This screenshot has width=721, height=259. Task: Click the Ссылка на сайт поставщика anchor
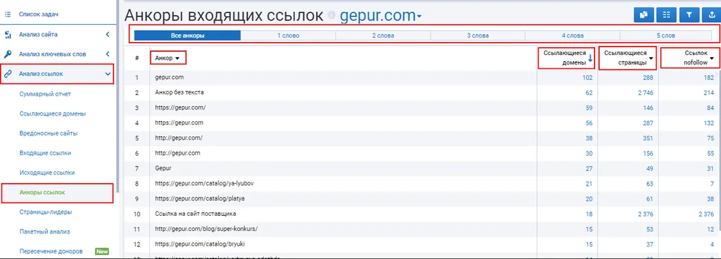[196, 214]
